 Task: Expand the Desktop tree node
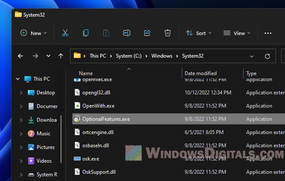click(x=21, y=93)
